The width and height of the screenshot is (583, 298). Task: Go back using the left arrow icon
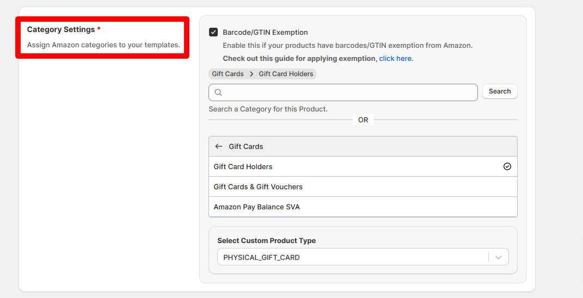pyautogui.click(x=219, y=146)
